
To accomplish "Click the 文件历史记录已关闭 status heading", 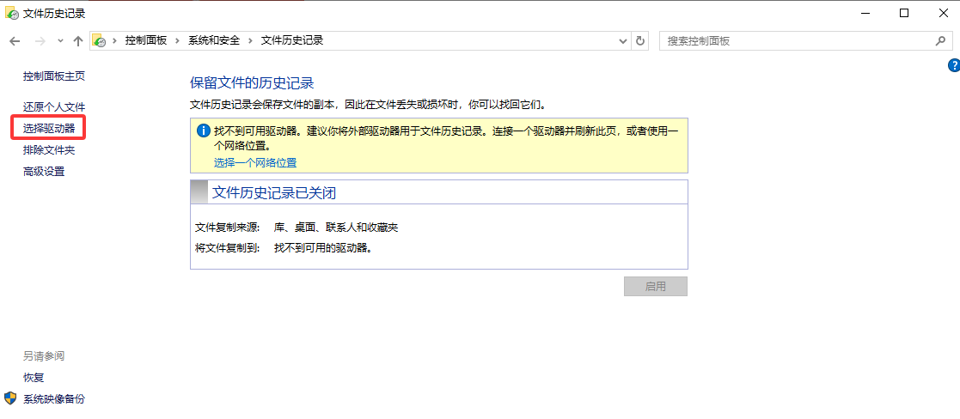I will click(274, 192).
